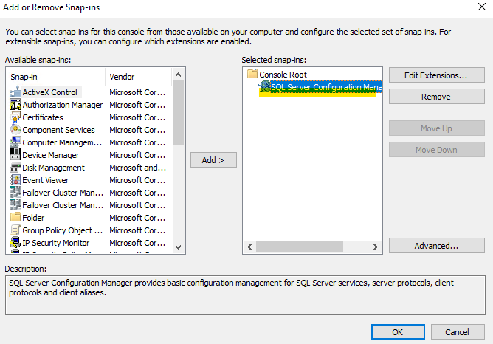
Task: Click the available list scroll up arrow
Action: (x=179, y=75)
